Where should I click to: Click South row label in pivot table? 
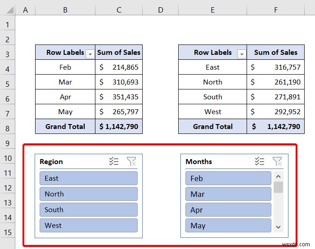tap(212, 97)
